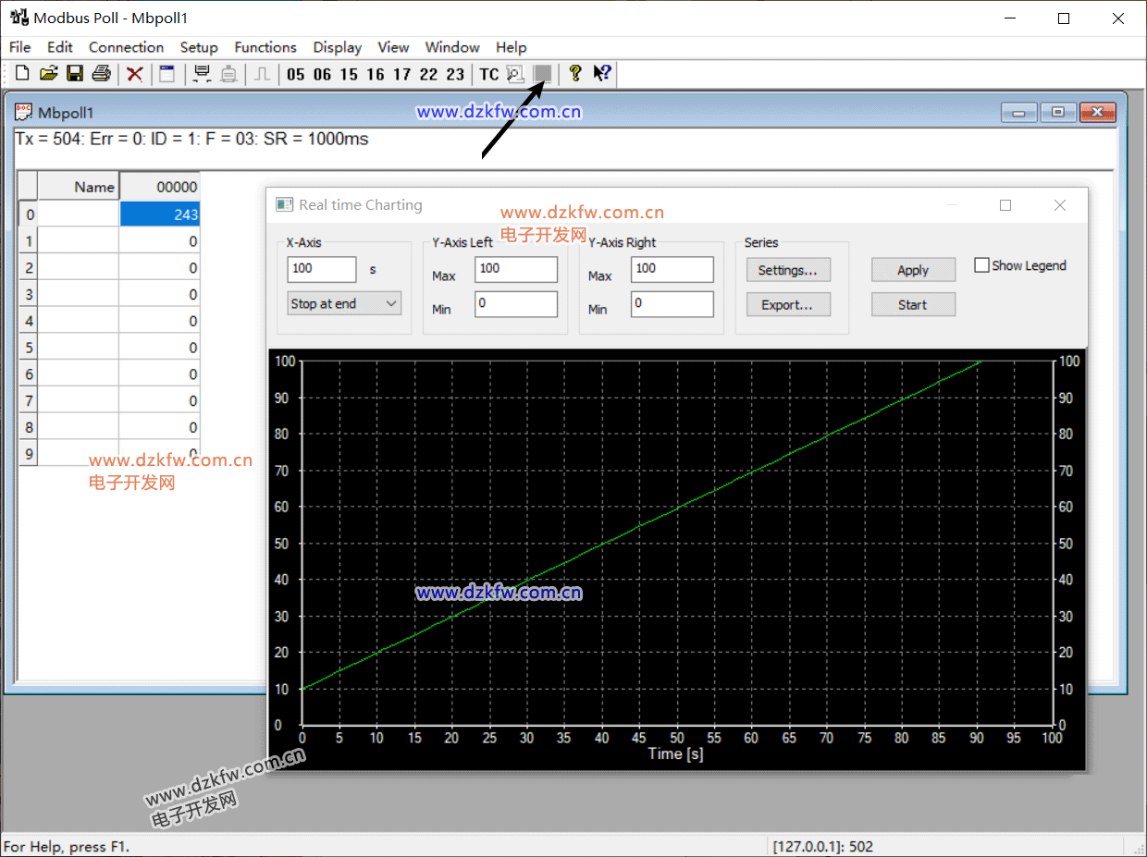Screen dimensions: 1147x857
Task: Expand the 'Stop at end' dropdown
Action: click(x=344, y=303)
